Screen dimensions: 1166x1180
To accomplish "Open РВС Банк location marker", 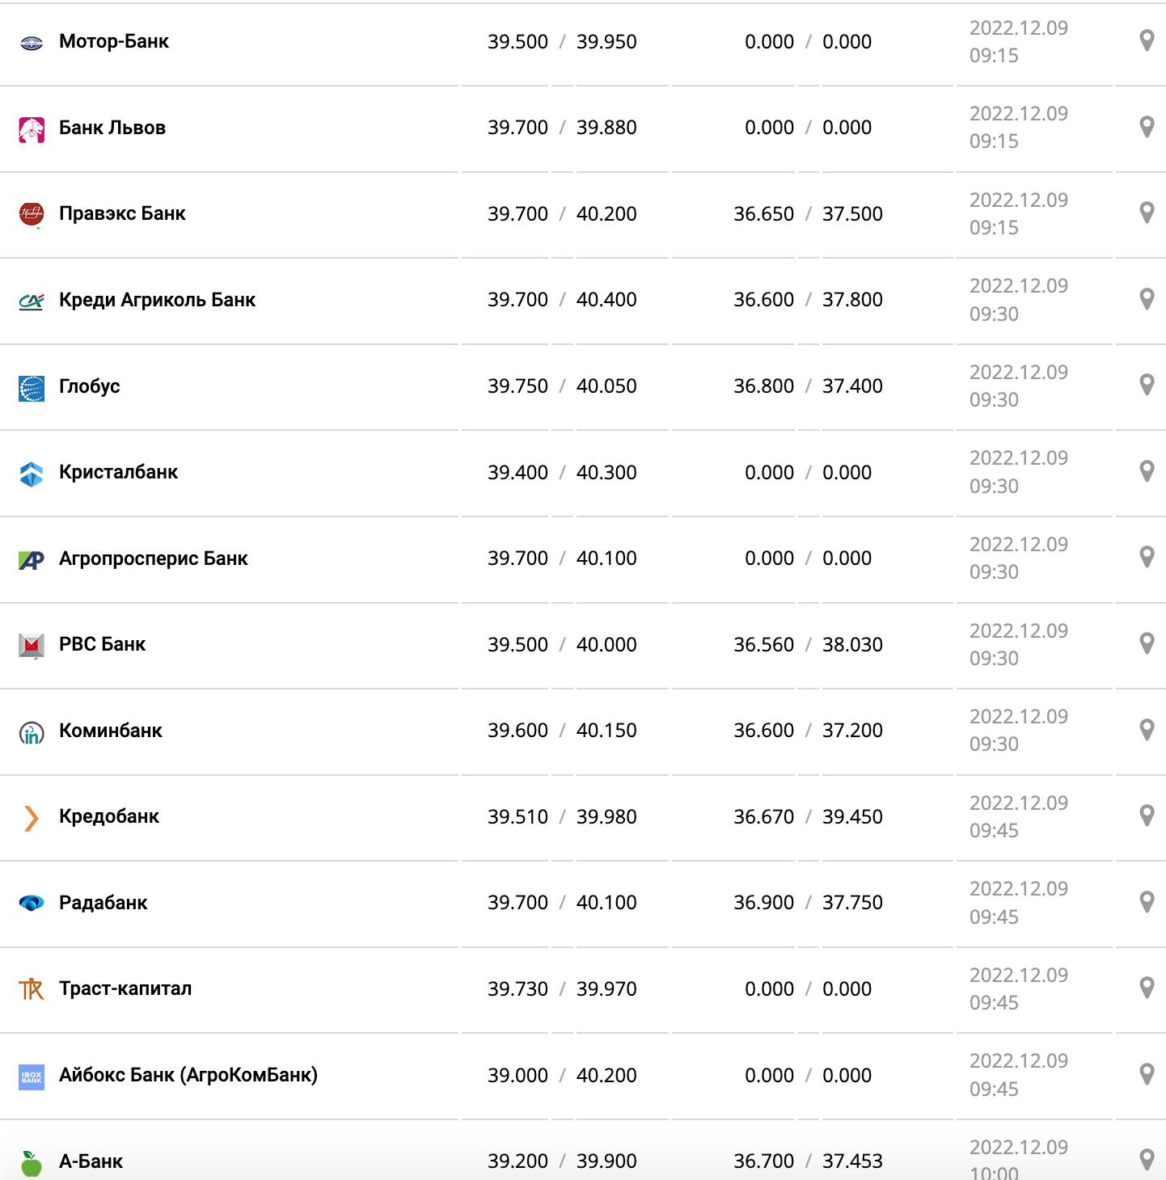I will tap(1146, 643).
